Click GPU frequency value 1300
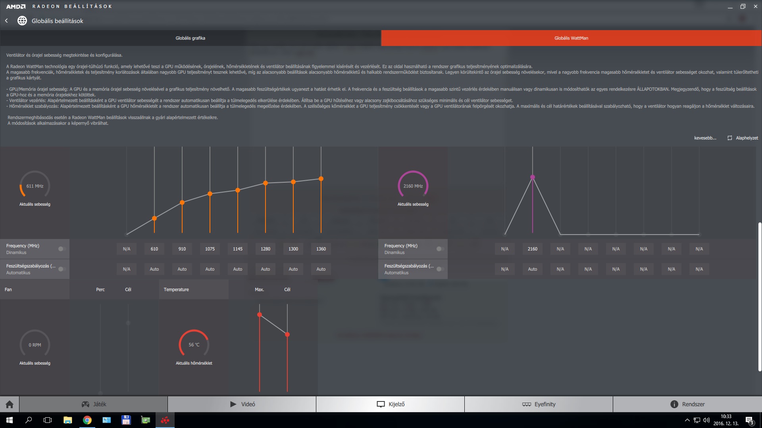This screenshot has width=762, height=428. point(293,249)
